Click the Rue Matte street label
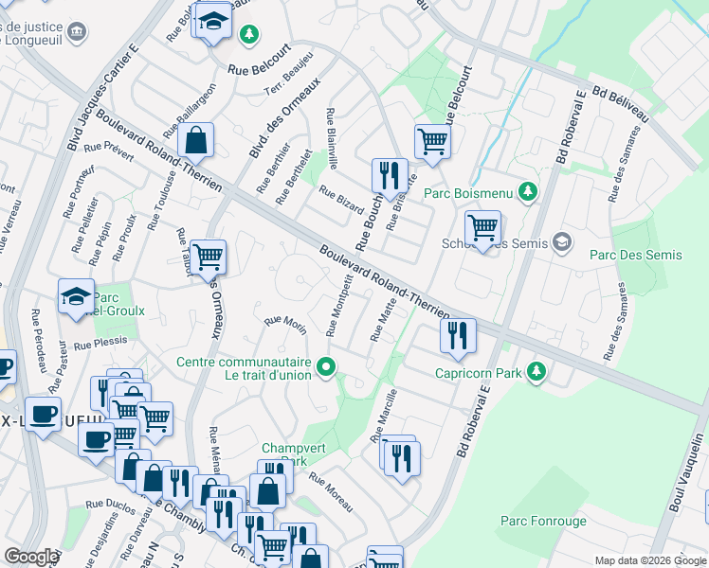The width and height of the screenshot is (709, 568). (x=383, y=320)
